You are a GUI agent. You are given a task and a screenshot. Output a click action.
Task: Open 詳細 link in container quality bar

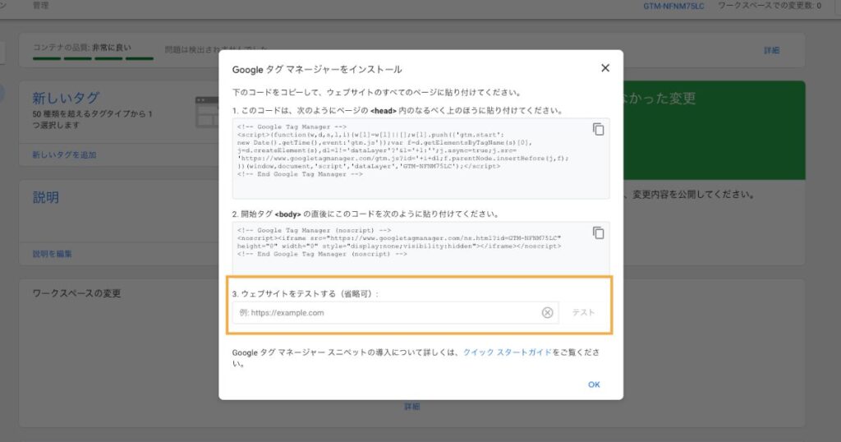click(771, 50)
